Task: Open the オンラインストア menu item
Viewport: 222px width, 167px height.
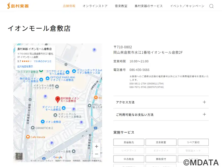Action: [x=95, y=6]
